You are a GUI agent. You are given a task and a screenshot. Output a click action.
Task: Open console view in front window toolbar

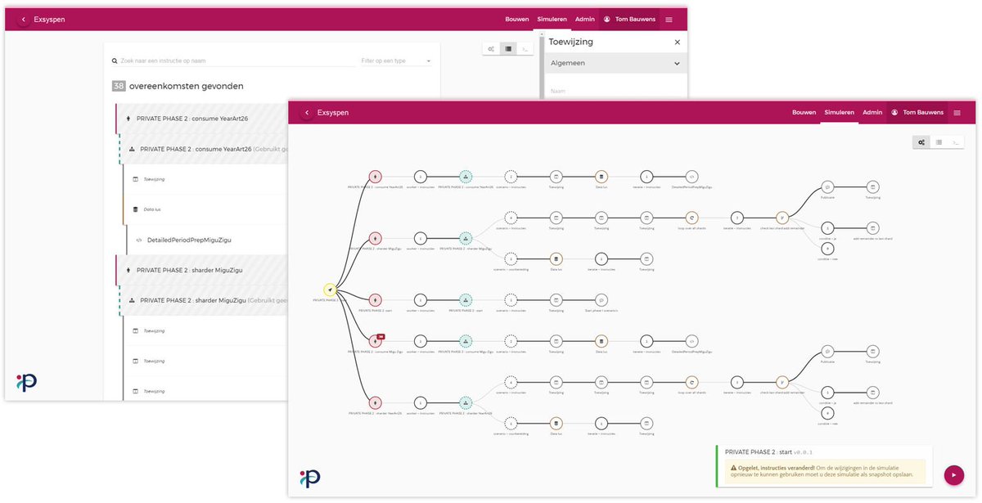[x=956, y=142]
